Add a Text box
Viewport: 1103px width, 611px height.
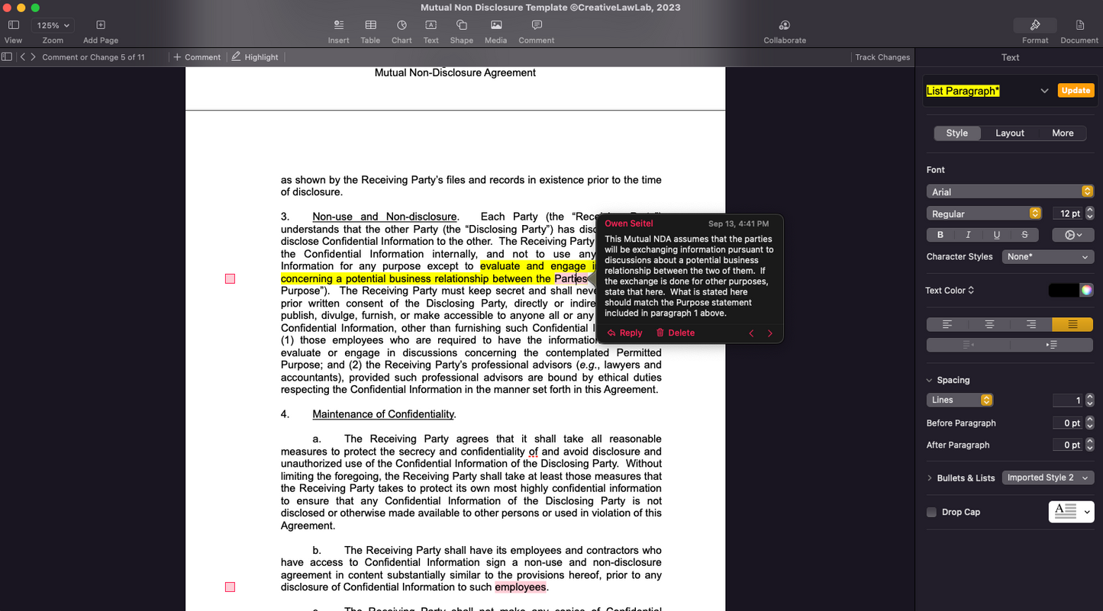[x=431, y=25]
